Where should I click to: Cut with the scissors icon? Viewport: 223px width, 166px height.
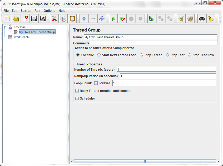click(x=54, y=19)
